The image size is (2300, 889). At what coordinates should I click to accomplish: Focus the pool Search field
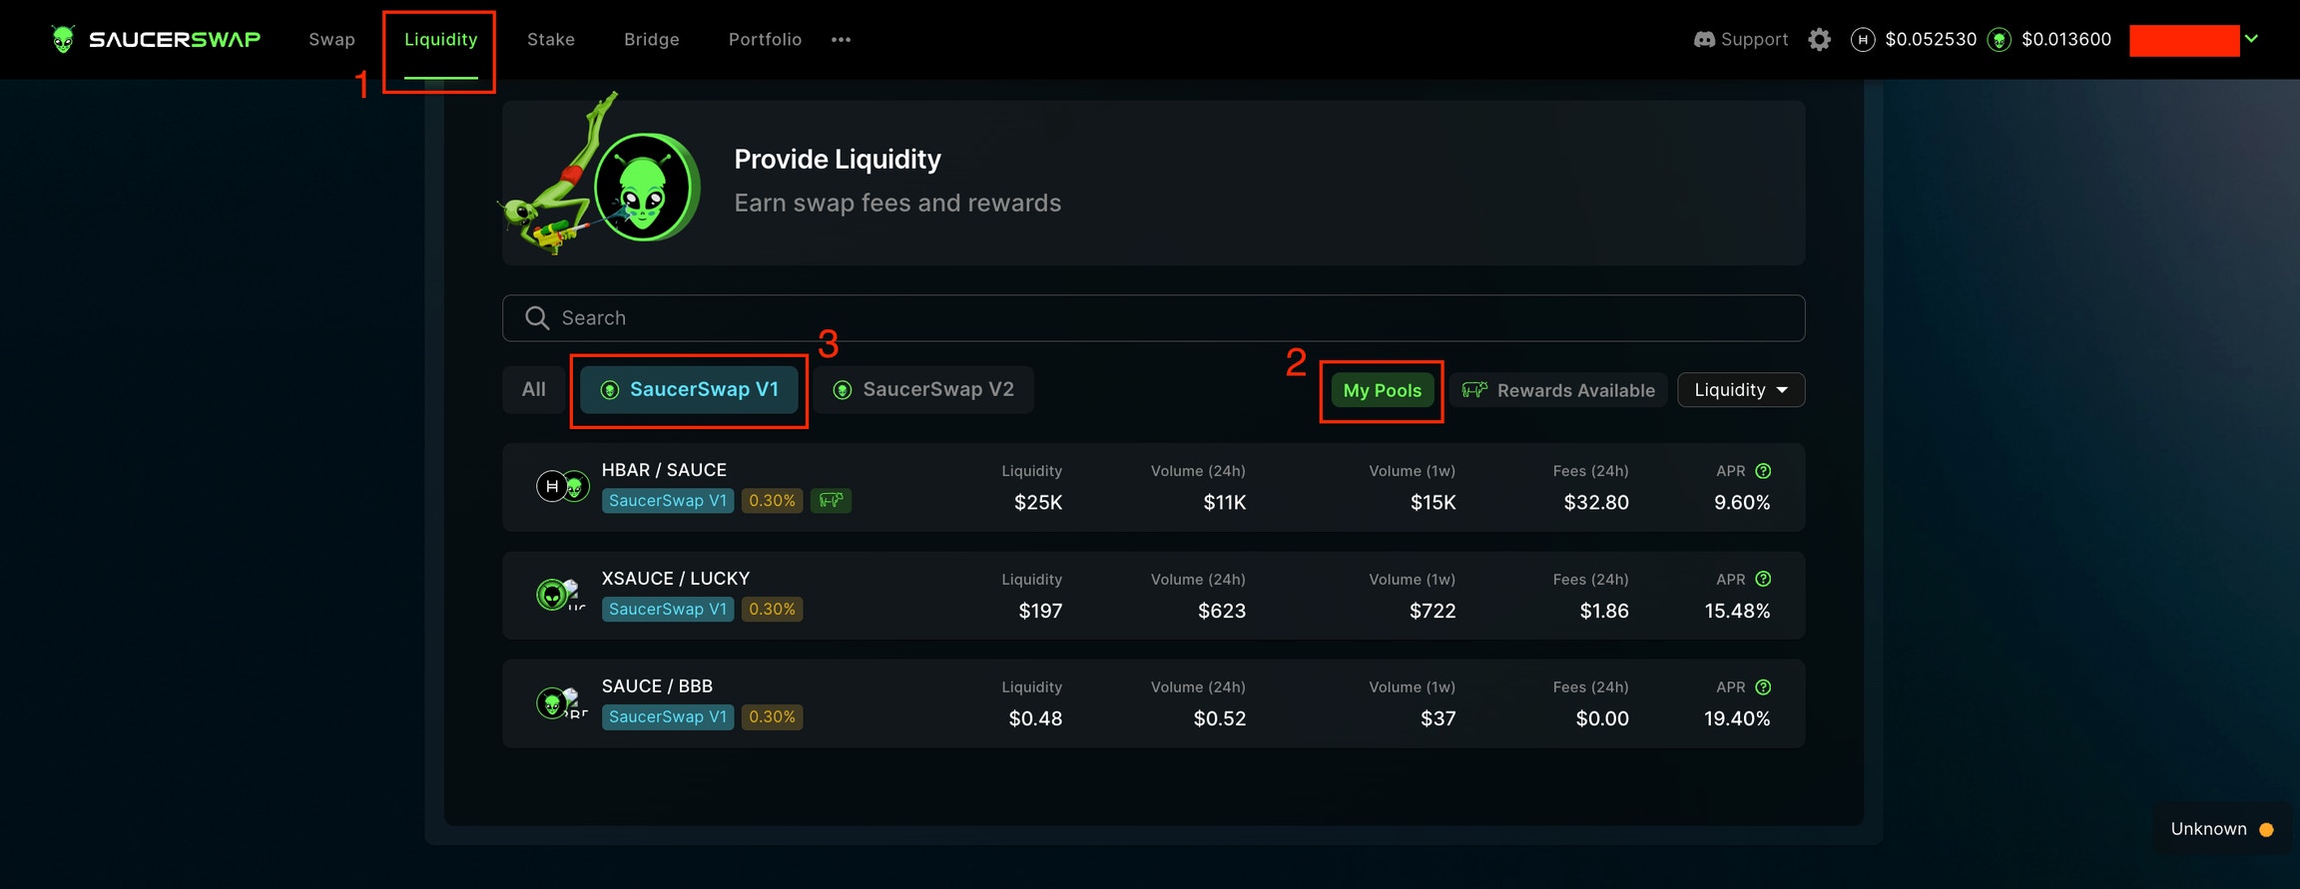click(1153, 317)
